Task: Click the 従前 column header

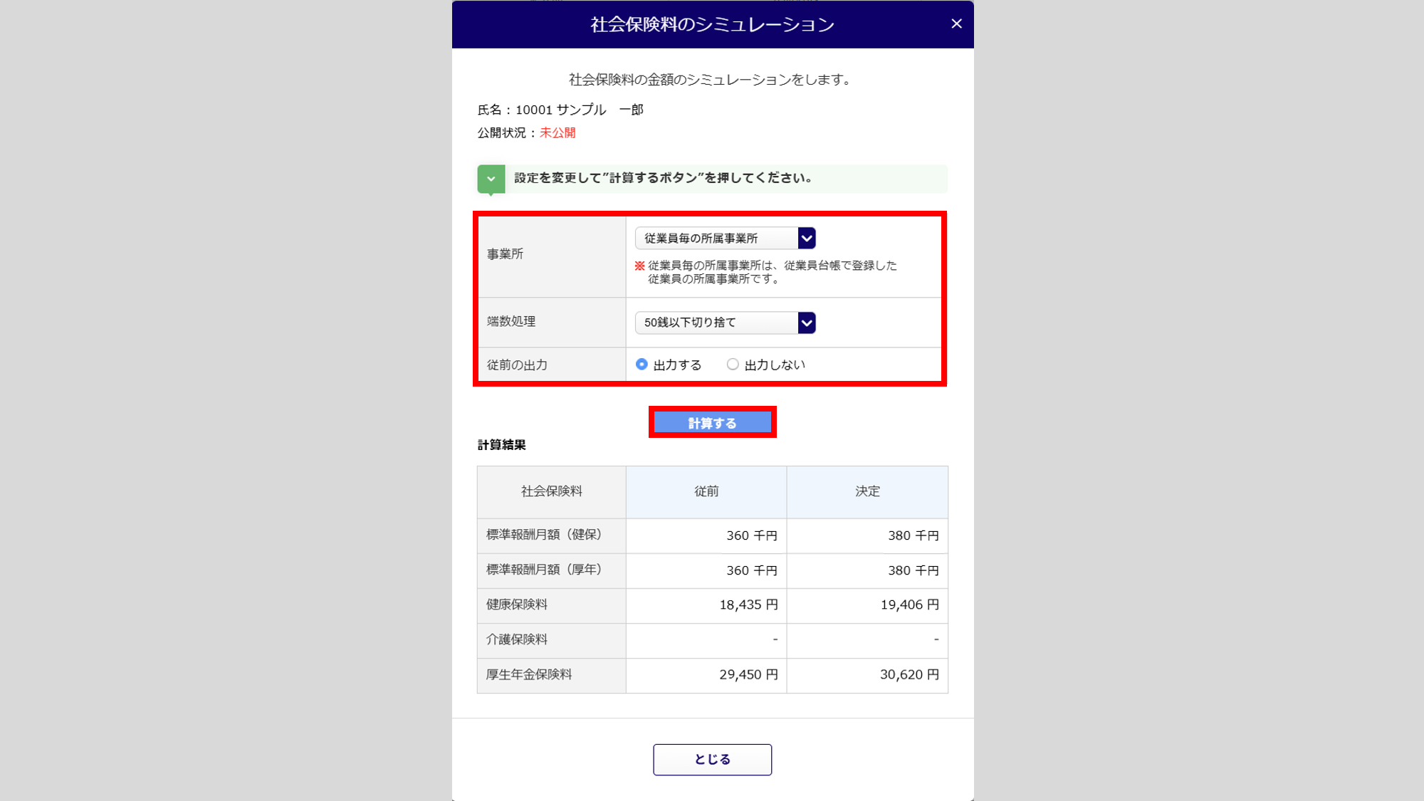Action: coord(706,491)
